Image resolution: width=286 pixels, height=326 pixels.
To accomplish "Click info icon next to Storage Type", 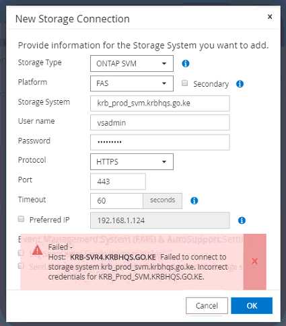I will (x=185, y=64).
